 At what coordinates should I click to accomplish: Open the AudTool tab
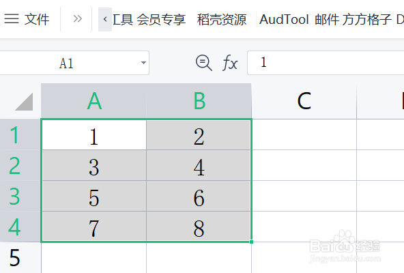pos(284,20)
